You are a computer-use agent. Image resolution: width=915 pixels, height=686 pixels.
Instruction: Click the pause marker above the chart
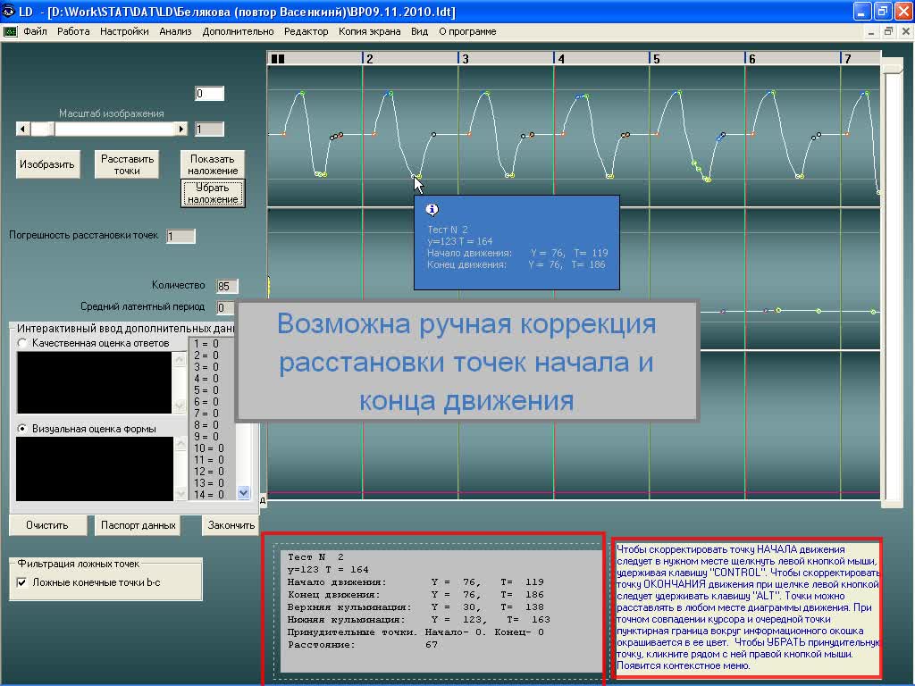tap(278, 59)
